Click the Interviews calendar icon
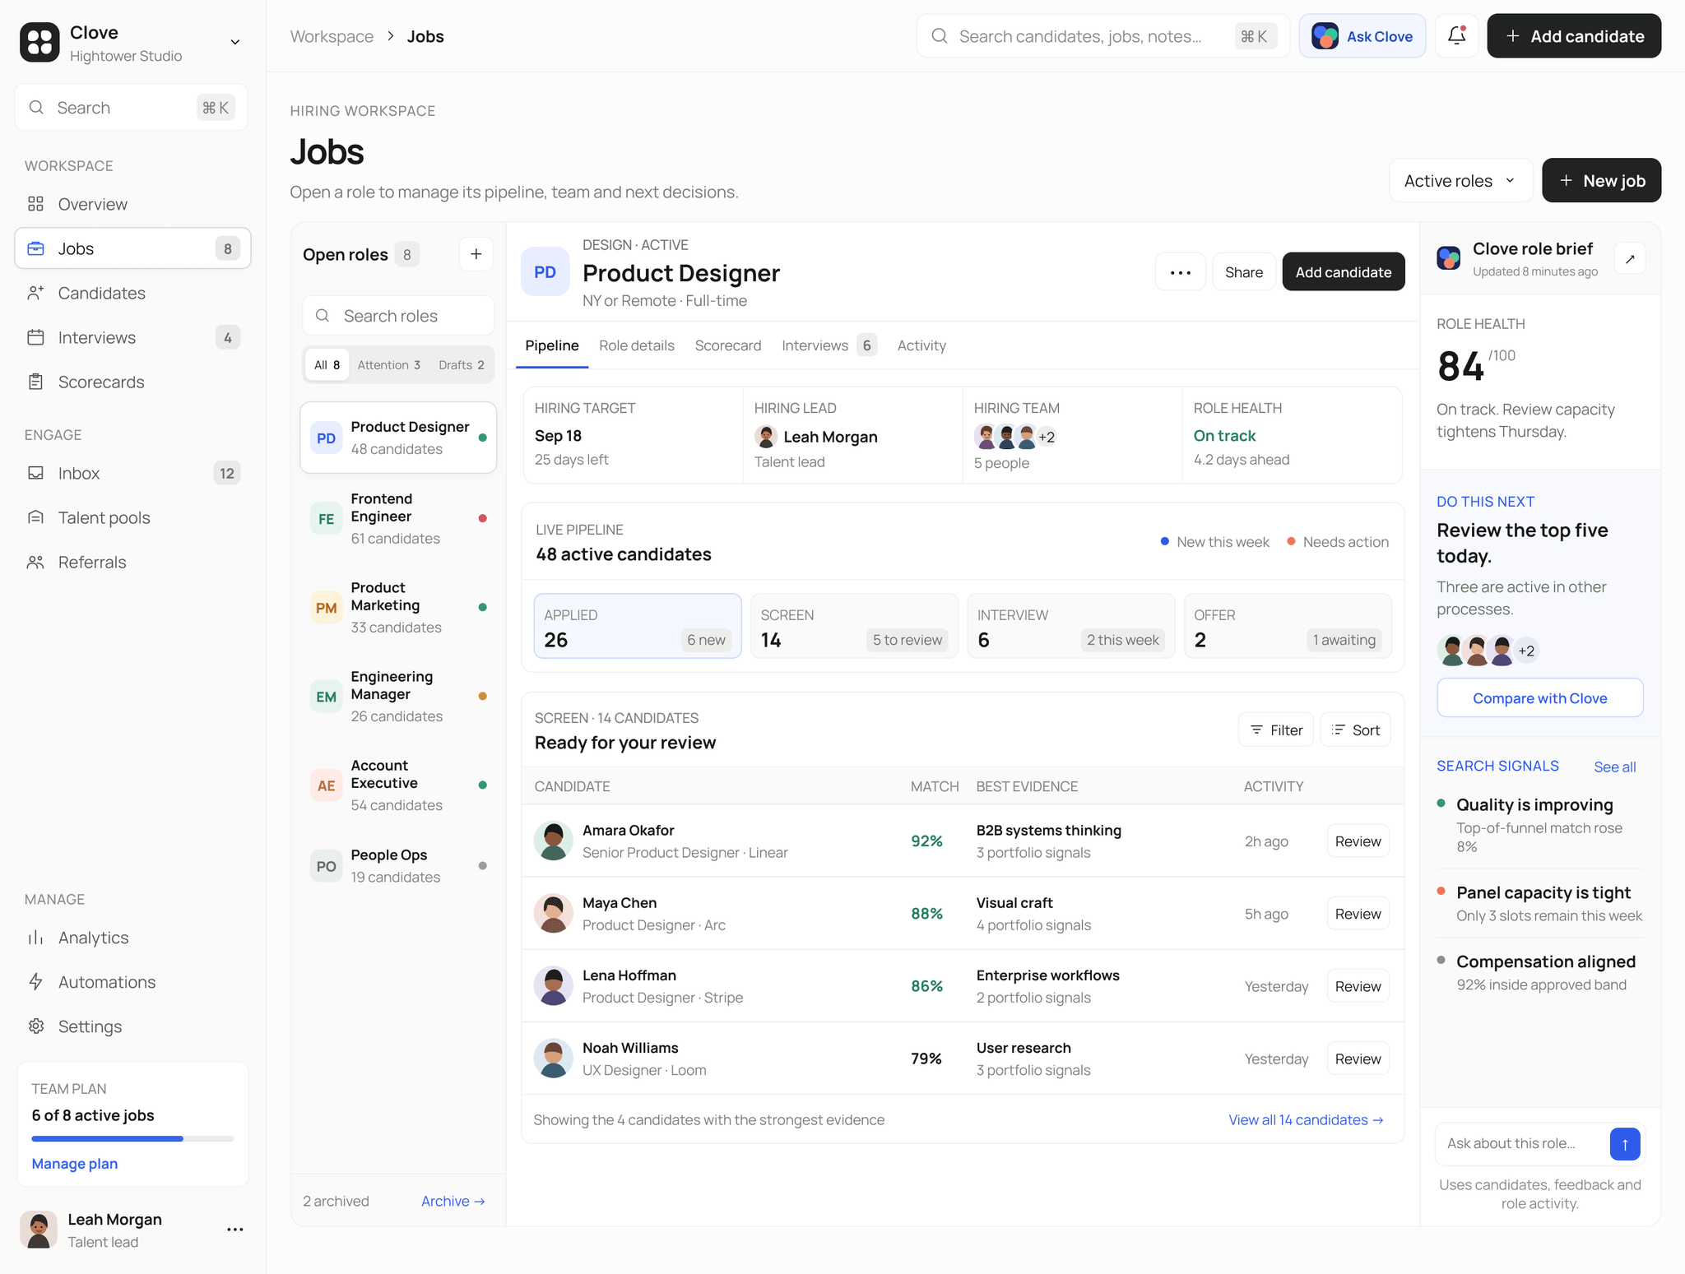Screen dimensions: 1685x1274 point(35,337)
